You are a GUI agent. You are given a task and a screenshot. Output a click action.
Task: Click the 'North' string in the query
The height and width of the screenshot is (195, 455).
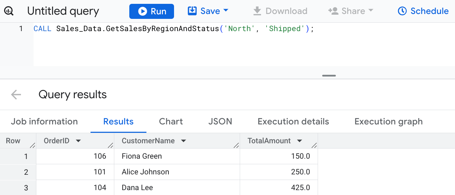point(240,29)
